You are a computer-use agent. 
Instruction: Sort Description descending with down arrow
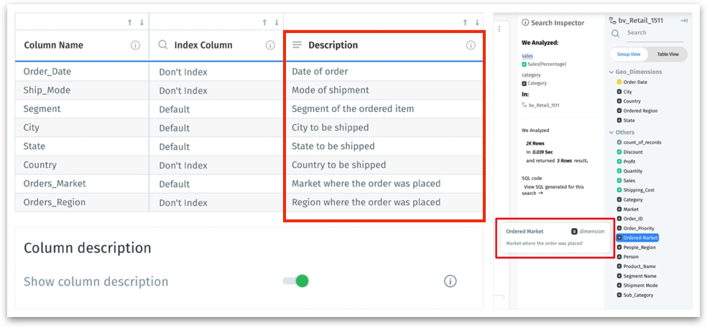pyautogui.click(x=477, y=23)
